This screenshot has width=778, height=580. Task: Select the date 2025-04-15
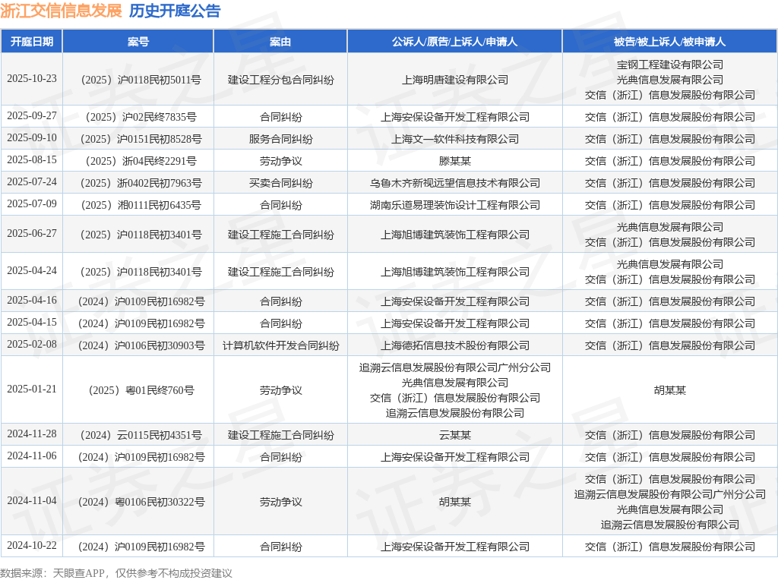(x=32, y=322)
